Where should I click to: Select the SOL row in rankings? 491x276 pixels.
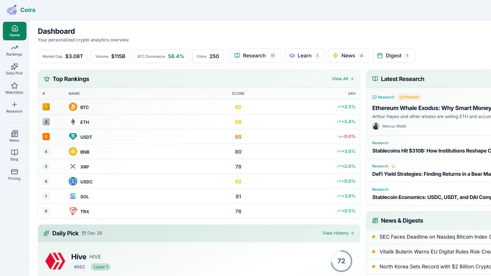(x=199, y=196)
